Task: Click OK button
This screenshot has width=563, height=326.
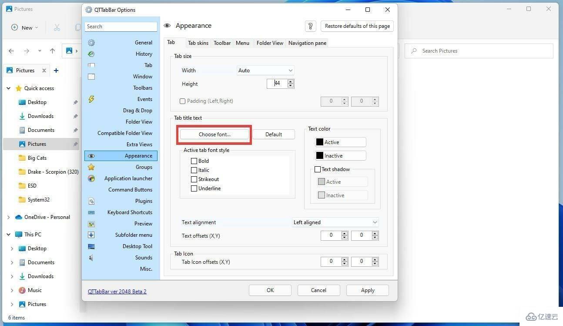Action: [270, 290]
